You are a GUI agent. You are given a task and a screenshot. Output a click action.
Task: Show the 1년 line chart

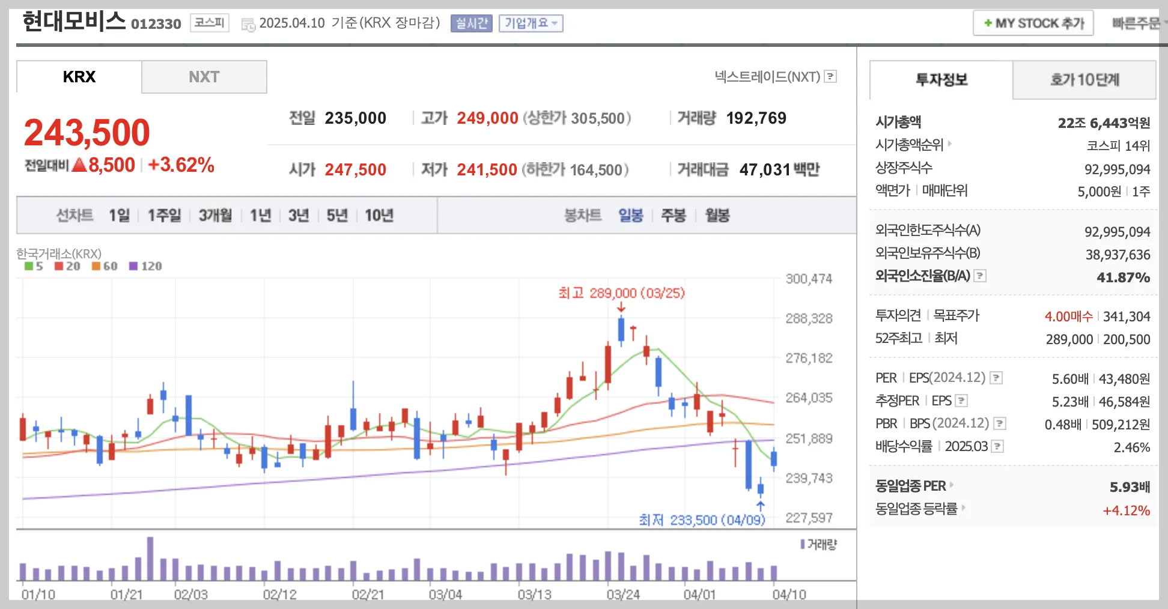tap(260, 215)
